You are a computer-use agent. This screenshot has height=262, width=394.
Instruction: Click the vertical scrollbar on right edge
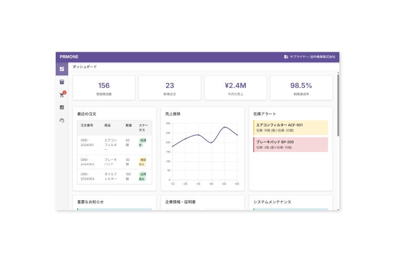338,105
